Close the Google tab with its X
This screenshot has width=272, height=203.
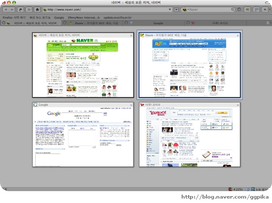[x=126, y=23]
